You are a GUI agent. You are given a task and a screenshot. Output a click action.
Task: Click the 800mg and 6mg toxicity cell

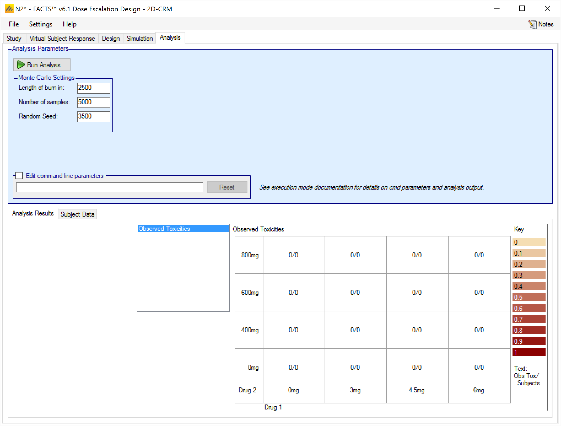(479, 255)
